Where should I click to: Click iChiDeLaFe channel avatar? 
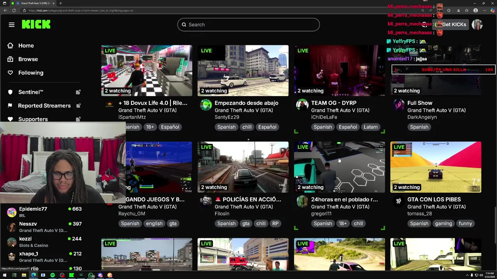point(302,105)
